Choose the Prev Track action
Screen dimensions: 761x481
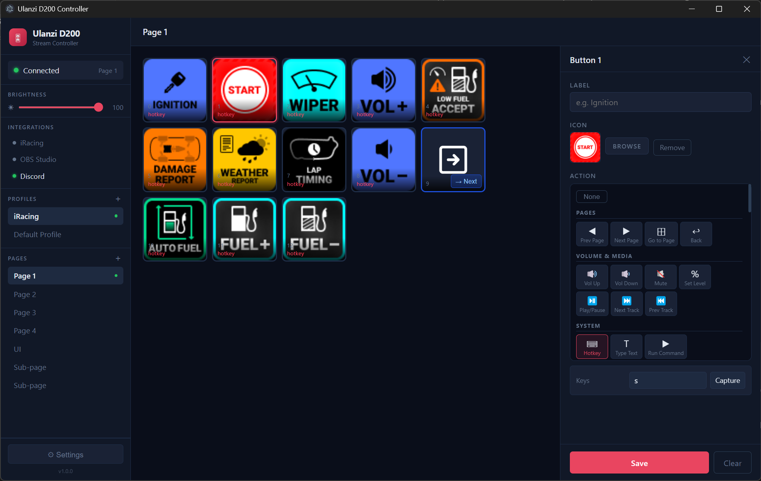661,304
